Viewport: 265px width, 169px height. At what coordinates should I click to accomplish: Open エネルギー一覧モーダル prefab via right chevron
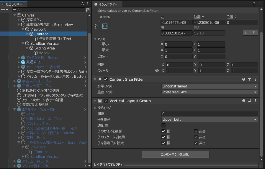(x=85, y=110)
